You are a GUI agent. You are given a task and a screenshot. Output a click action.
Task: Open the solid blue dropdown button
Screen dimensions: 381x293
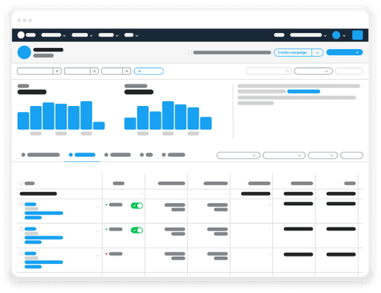click(x=344, y=53)
